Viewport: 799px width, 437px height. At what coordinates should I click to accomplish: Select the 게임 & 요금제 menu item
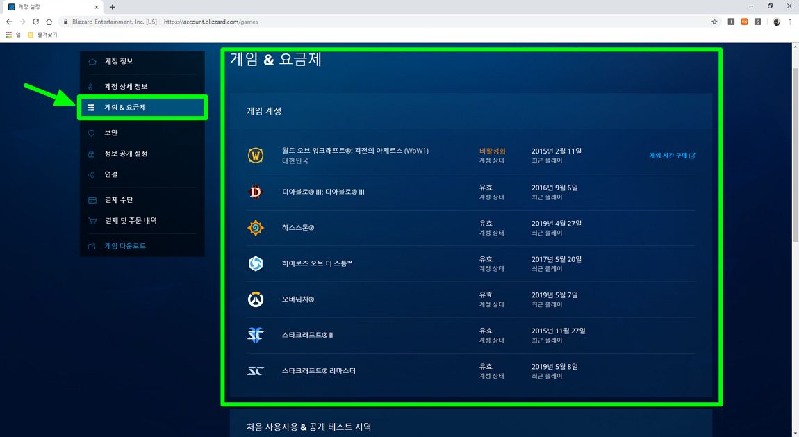[142, 108]
